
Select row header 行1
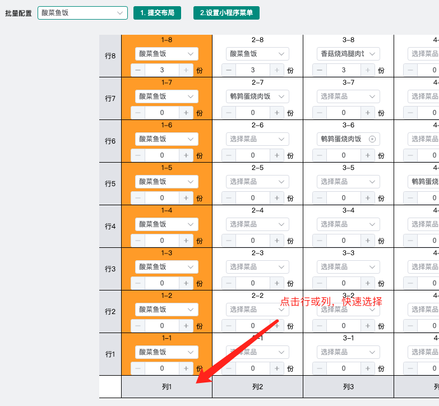(110, 354)
